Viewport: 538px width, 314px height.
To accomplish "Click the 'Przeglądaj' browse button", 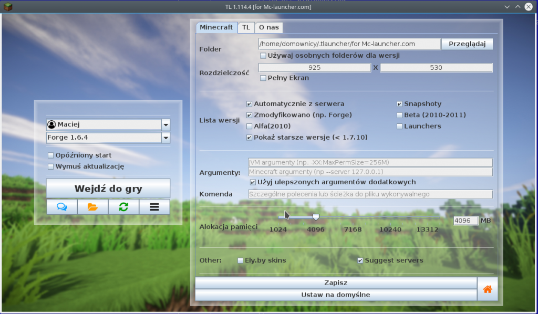I will point(467,44).
